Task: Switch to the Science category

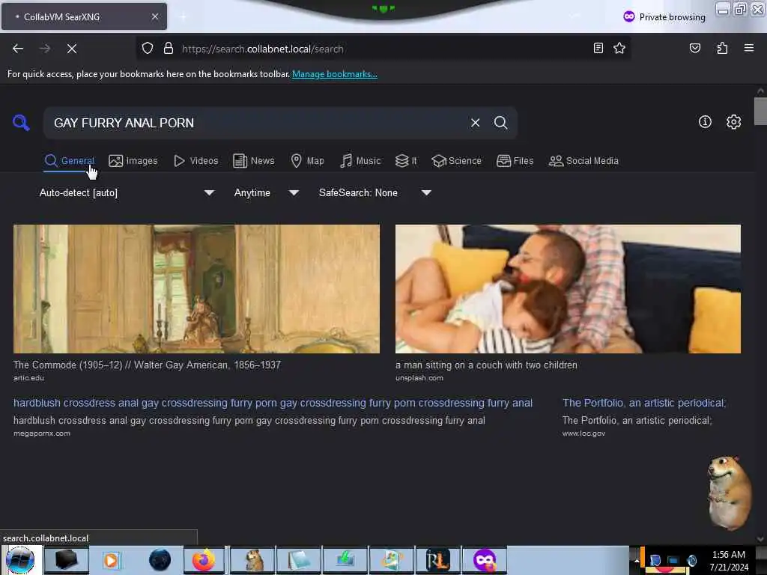Action: pyautogui.click(x=457, y=160)
